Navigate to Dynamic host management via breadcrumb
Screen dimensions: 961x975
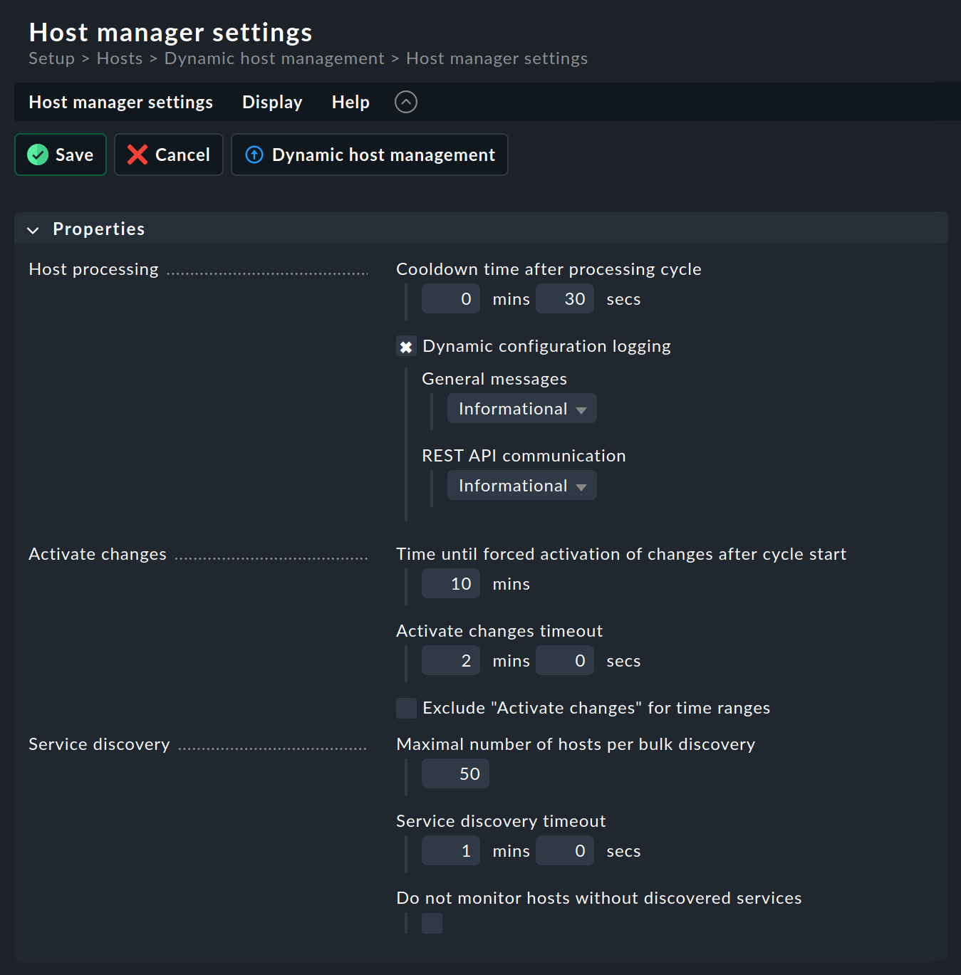274,58
